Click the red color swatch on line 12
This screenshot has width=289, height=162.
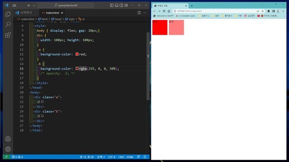pos(77,54)
